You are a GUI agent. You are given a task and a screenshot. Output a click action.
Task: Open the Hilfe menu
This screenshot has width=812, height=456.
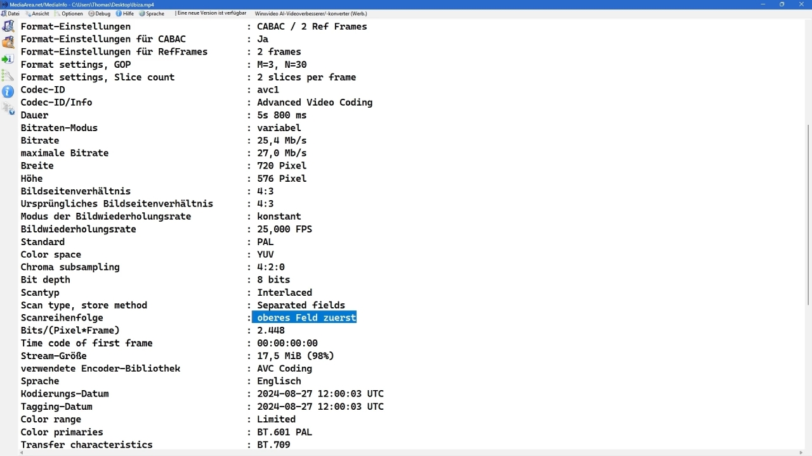(x=125, y=13)
